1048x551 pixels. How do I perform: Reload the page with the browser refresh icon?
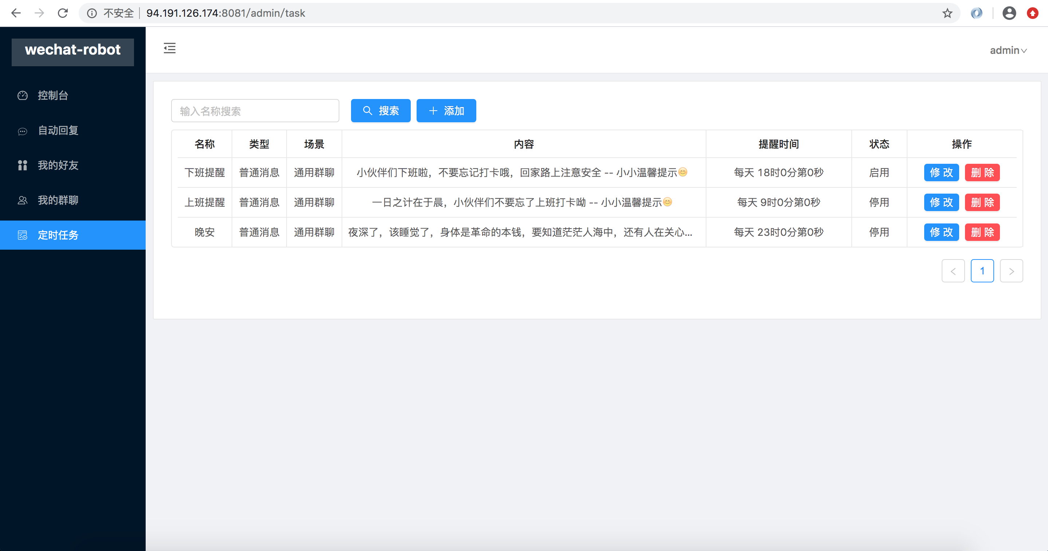click(x=63, y=13)
